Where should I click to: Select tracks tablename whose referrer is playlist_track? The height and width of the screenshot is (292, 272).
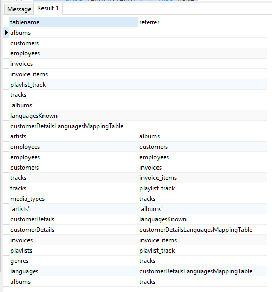pyautogui.click(x=74, y=188)
